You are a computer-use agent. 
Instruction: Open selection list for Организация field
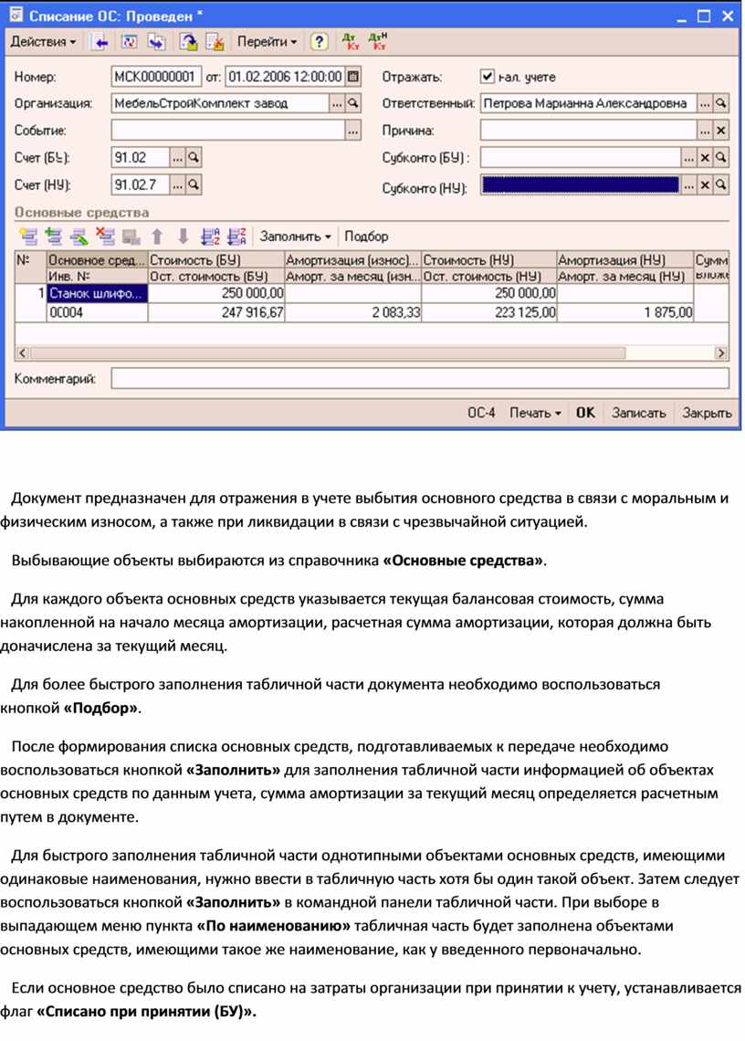coord(337,103)
